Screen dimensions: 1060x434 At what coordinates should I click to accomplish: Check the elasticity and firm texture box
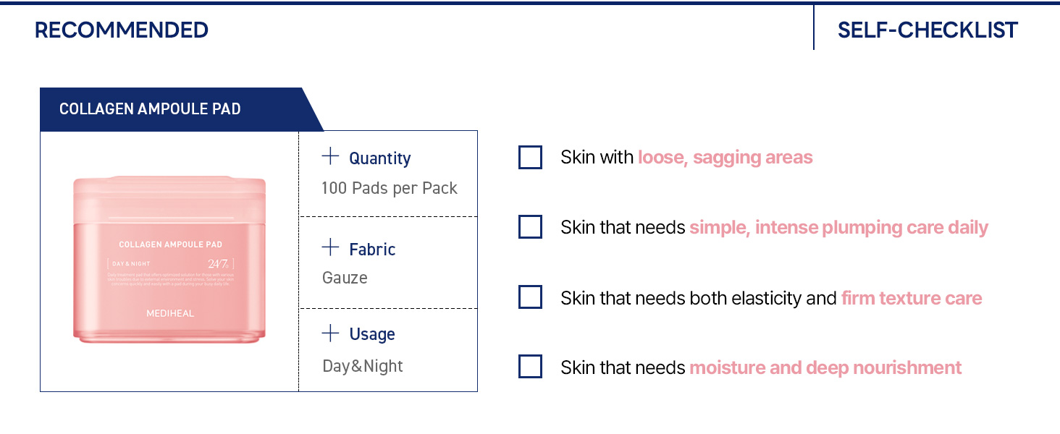point(531,297)
